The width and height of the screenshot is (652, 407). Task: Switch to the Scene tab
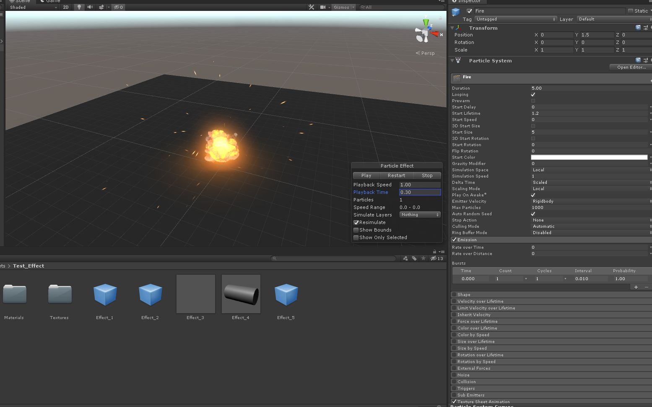(x=20, y=1)
